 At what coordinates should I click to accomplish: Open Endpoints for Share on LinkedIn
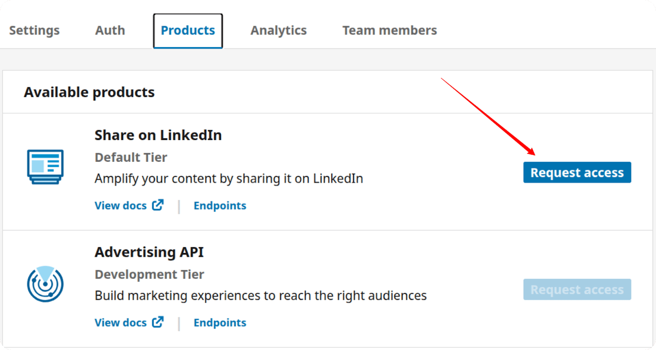click(x=220, y=205)
